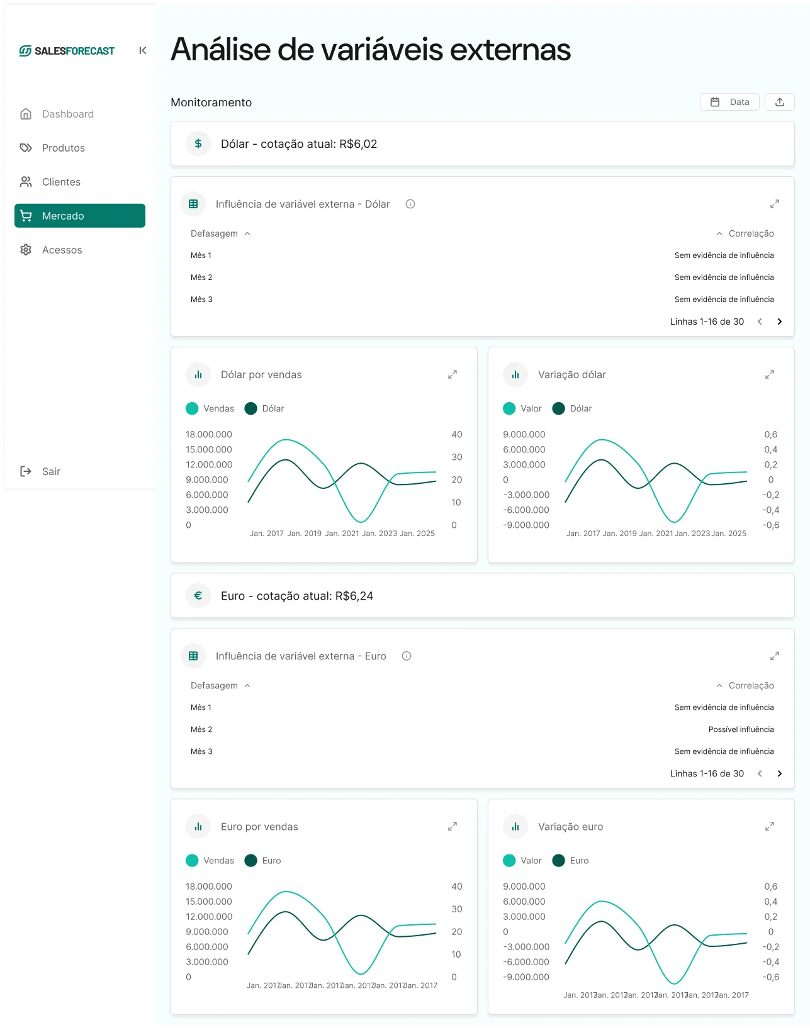Screen dimensions: 810x1030
Task: Toggle Valor series in Variação dólar
Action: [522, 408]
